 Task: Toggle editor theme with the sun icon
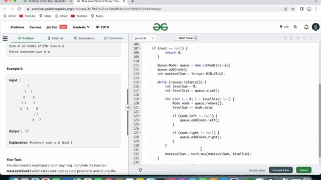tap(140, 170)
